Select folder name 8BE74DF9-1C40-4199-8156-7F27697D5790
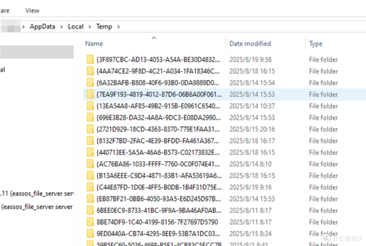The width and height of the screenshot is (366, 246). (157, 222)
